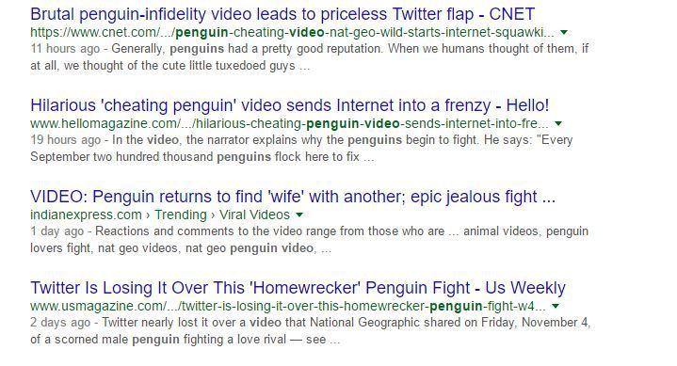Open Hello! 'cheating penguin' video headline
Screen dimensions: 677x366
tap(290, 105)
